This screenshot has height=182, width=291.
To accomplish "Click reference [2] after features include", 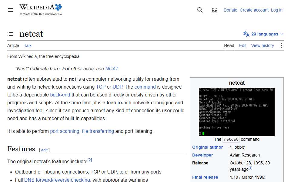I will 90,160.
